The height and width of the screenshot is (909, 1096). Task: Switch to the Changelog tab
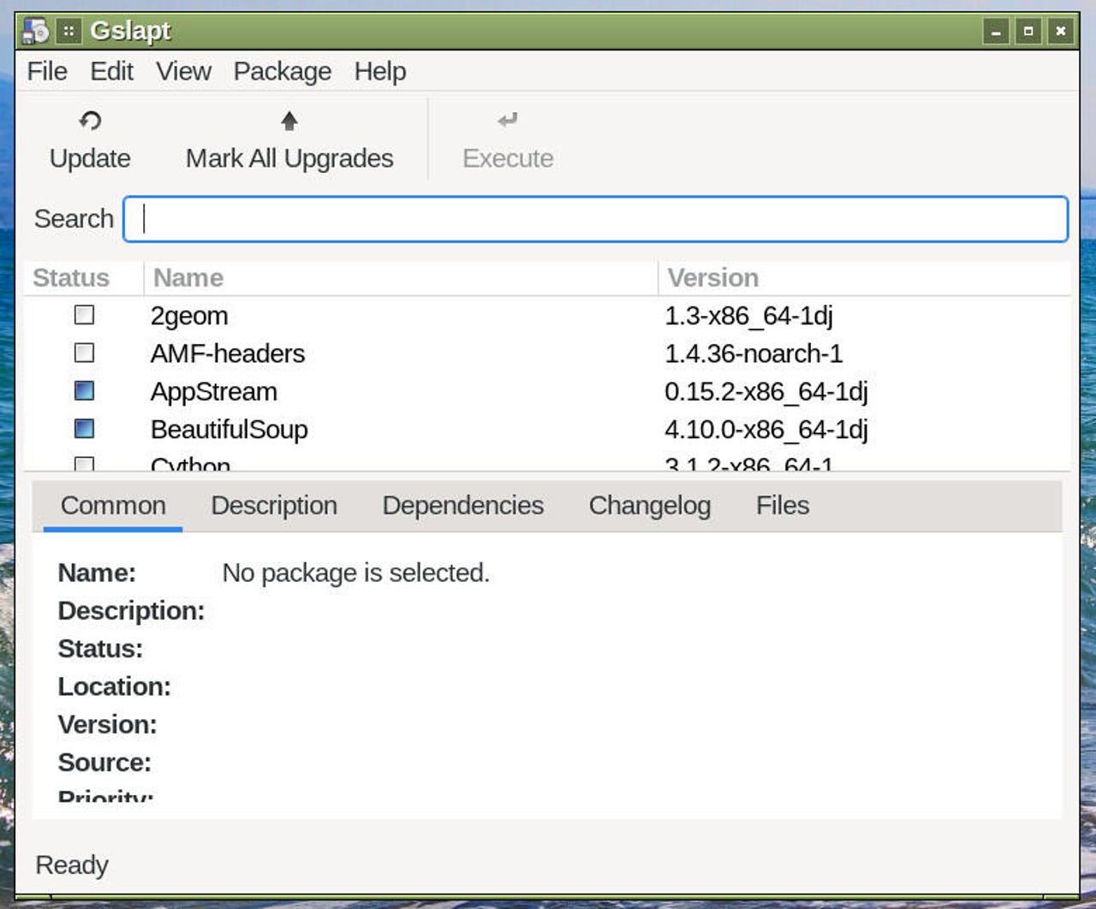tap(649, 506)
